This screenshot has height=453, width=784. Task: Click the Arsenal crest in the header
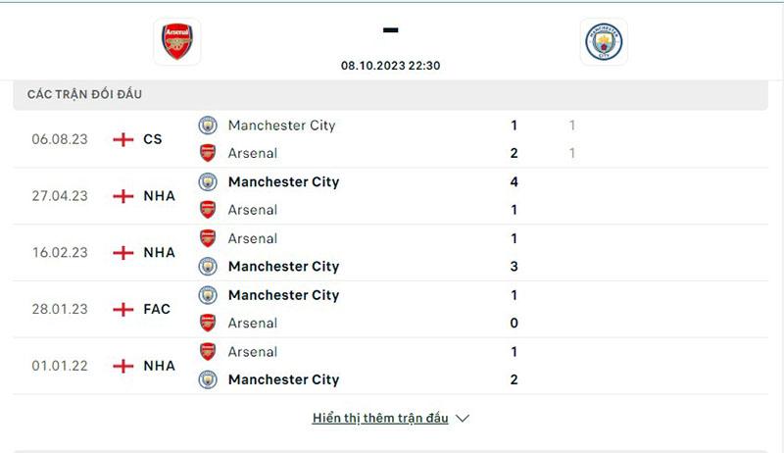177,42
